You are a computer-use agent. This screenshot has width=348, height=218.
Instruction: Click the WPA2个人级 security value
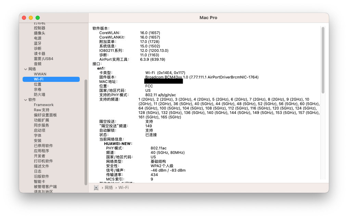(162, 166)
